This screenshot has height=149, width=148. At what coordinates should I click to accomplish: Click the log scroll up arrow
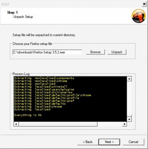(x=129, y=79)
